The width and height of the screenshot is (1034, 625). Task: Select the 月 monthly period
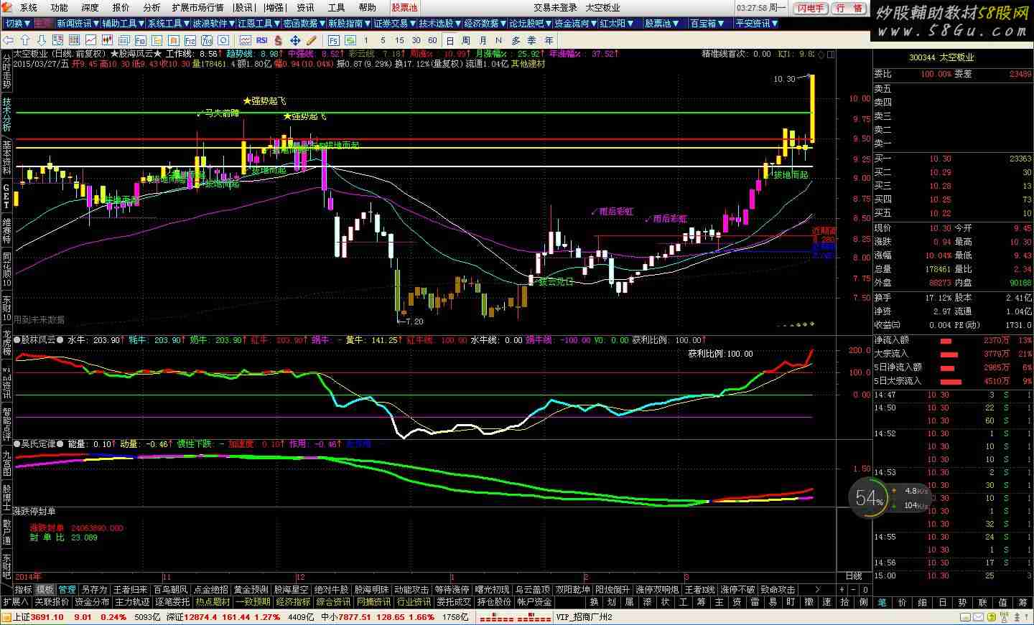click(483, 40)
